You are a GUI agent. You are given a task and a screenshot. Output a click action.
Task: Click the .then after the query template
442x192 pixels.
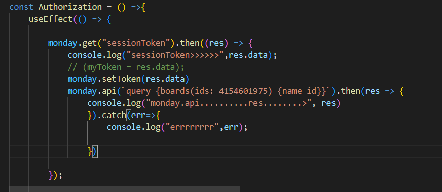point(349,91)
